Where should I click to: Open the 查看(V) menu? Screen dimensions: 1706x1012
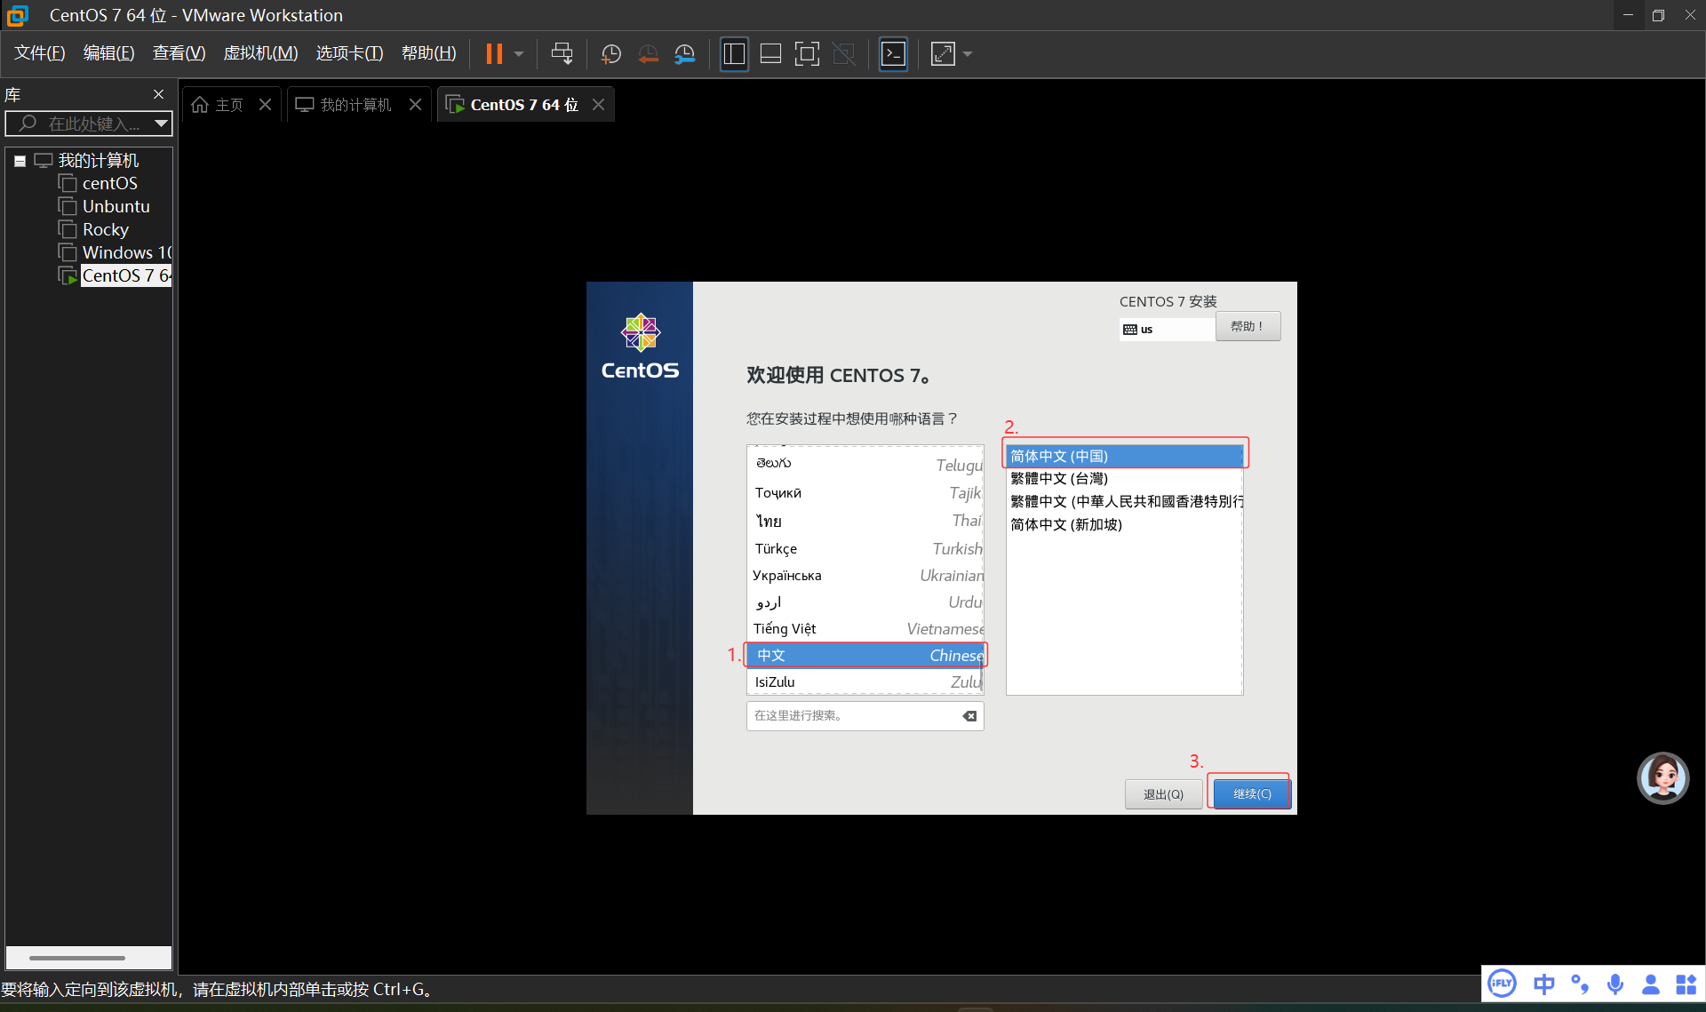pyautogui.click(x=179, y=53)
